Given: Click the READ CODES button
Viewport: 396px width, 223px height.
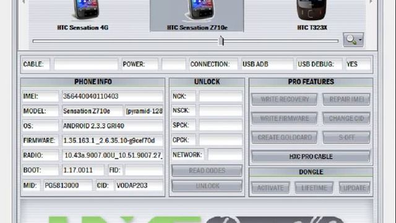Looking at the screenshot, I should [207, 171].
